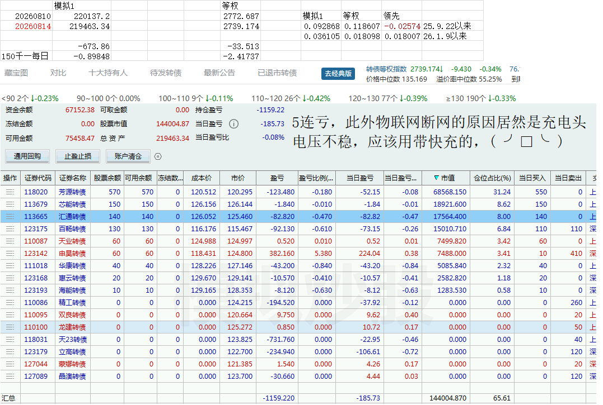This screenshot has width=603, height=405.
Task: Click the 通用回购 button
Action: coord(27,156)
